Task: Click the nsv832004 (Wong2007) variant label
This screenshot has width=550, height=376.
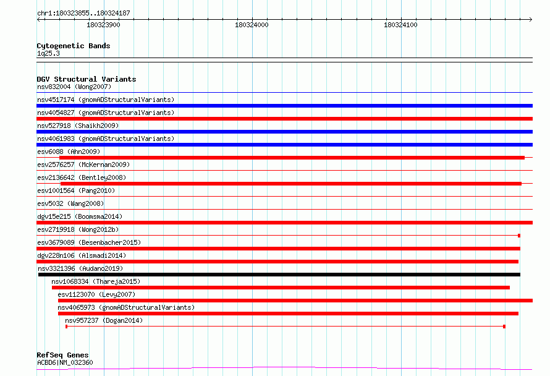Action: point(74,87)
